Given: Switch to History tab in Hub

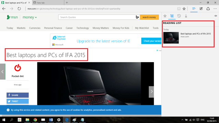Looking at the screenshot, I should (x=179, y=16).
